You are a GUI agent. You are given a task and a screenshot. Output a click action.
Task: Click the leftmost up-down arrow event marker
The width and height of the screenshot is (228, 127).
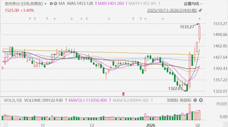coord(30,19)
